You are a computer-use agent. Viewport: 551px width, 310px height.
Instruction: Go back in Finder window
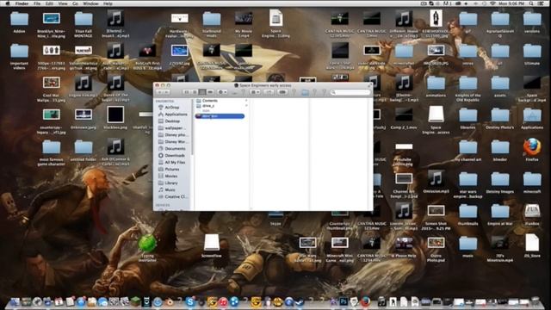click(159, 92)
